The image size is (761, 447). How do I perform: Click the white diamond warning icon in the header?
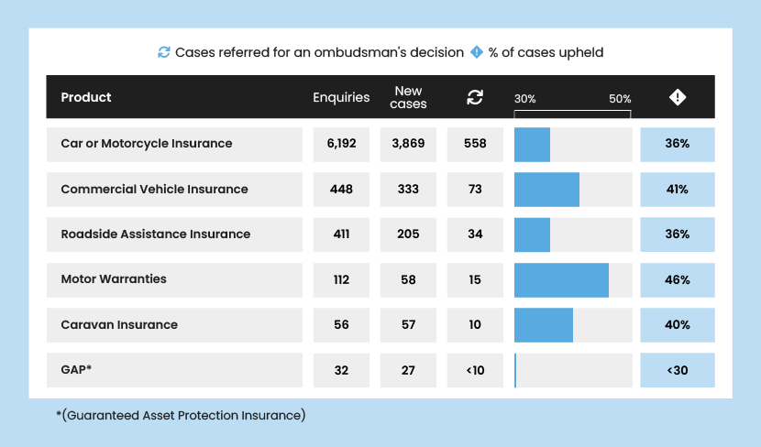point(678,97)
